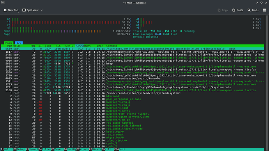Click the title bar down chevron
This screenshot has width=269, height=151.
[x=257, y=3]
